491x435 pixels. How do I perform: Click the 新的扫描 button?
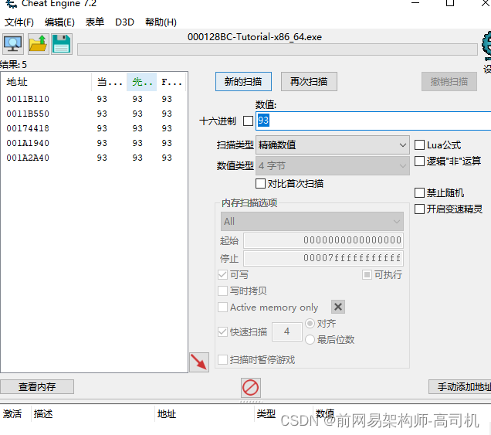click(x=243, y=82)
